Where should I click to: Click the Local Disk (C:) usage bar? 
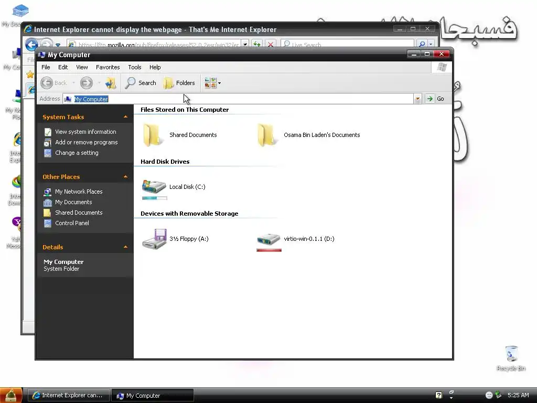[155, 198]
